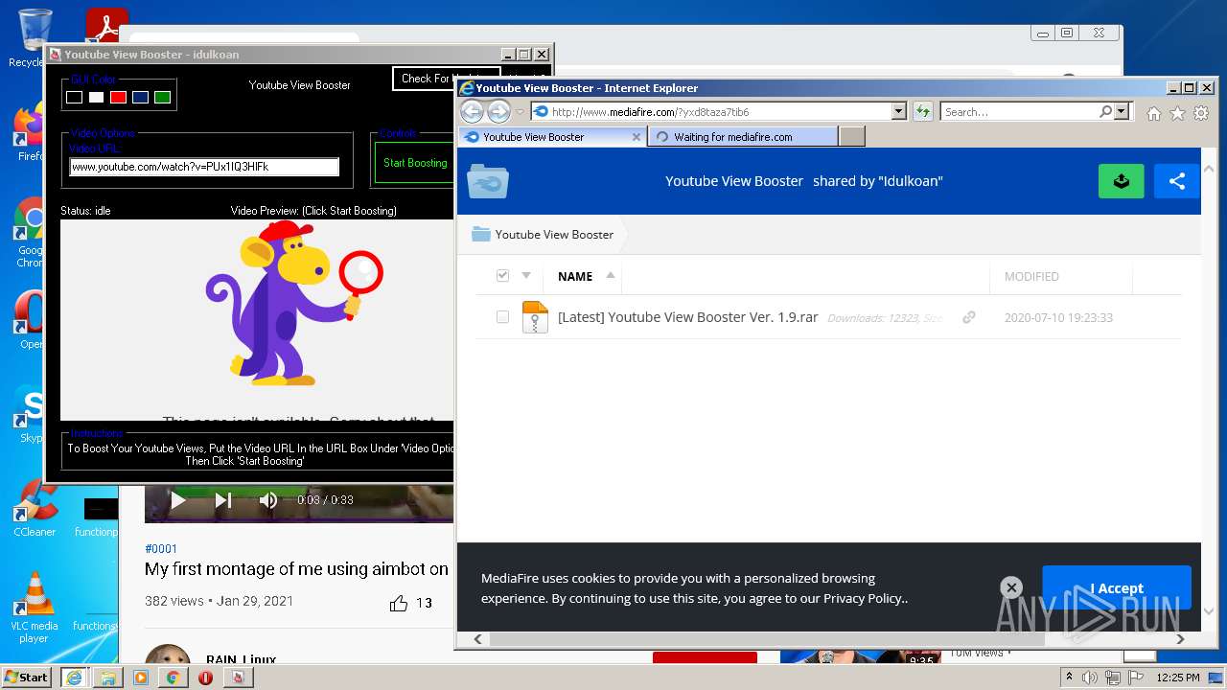The width and height of the screenshot is (1227, 690).
Task: Check the Youtube View Booster Ver. 1.9.rar checkbox
Action: coord(502,317)
